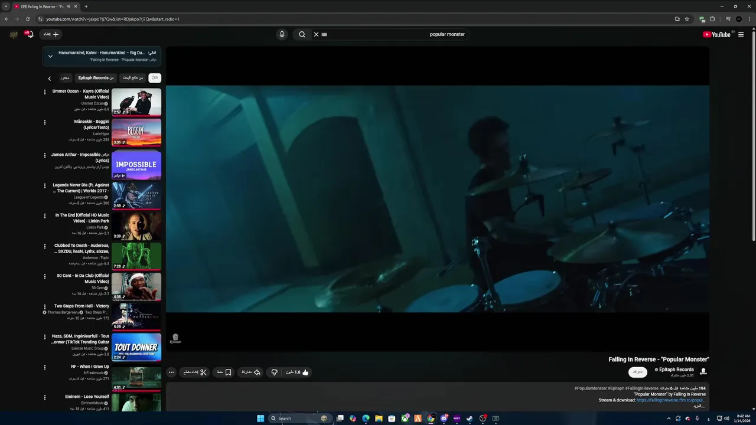This screenshot has width=756, height=425.
Task: Open the Epitaph Records channel link
Action: point(676,370)
